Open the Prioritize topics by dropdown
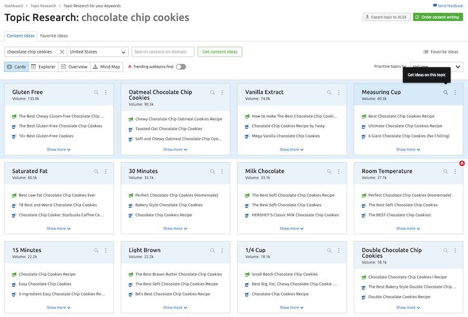This screenshot has width=468, height=317. (x=436, y=67)
